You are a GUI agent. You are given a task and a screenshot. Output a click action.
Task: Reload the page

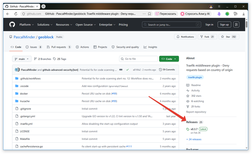pyautogui.click(x=16, y=14)
